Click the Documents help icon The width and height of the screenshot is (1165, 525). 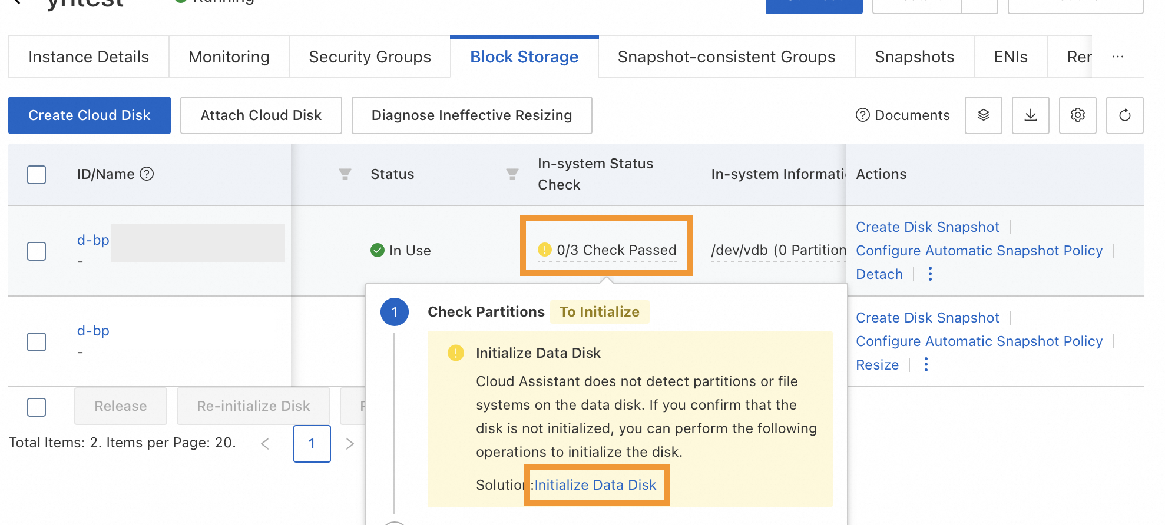click(x=862, y=115)
